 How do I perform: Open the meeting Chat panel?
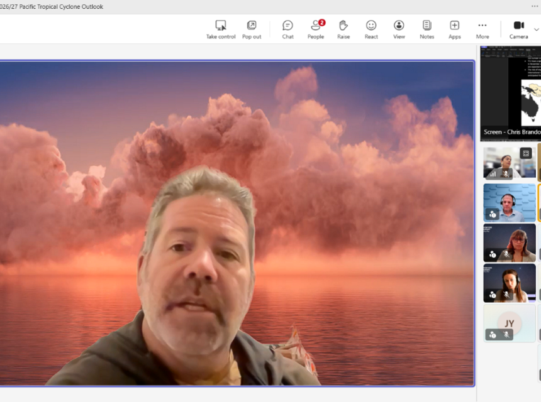(287, 30)
